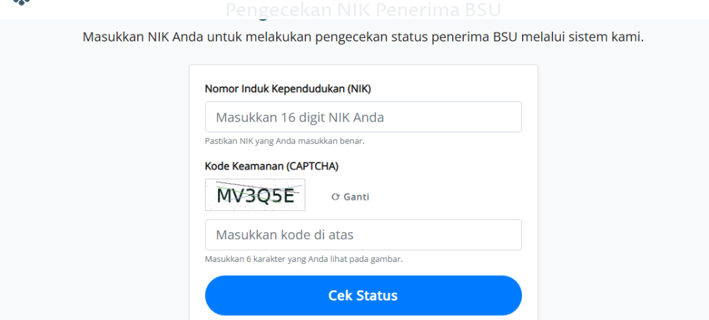Click the 'Masukkan 6 karakter' helper text

[303, 259]
